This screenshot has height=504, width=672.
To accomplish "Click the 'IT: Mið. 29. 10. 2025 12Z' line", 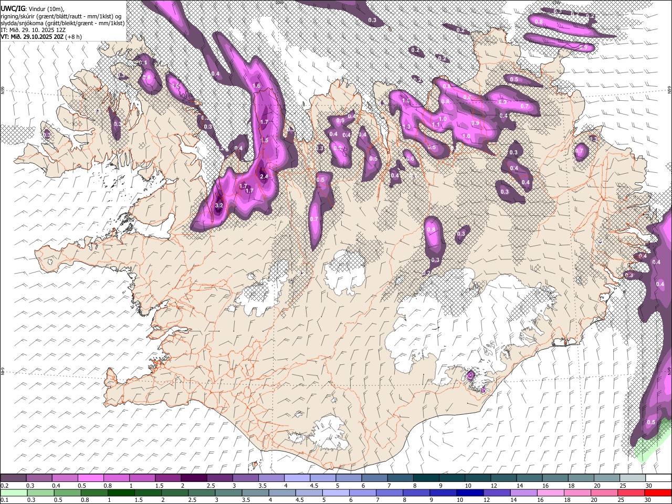I will (x=33, y=30).
